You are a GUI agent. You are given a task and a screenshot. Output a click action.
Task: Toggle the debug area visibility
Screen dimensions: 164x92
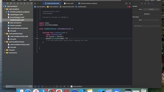click(35, 86)
